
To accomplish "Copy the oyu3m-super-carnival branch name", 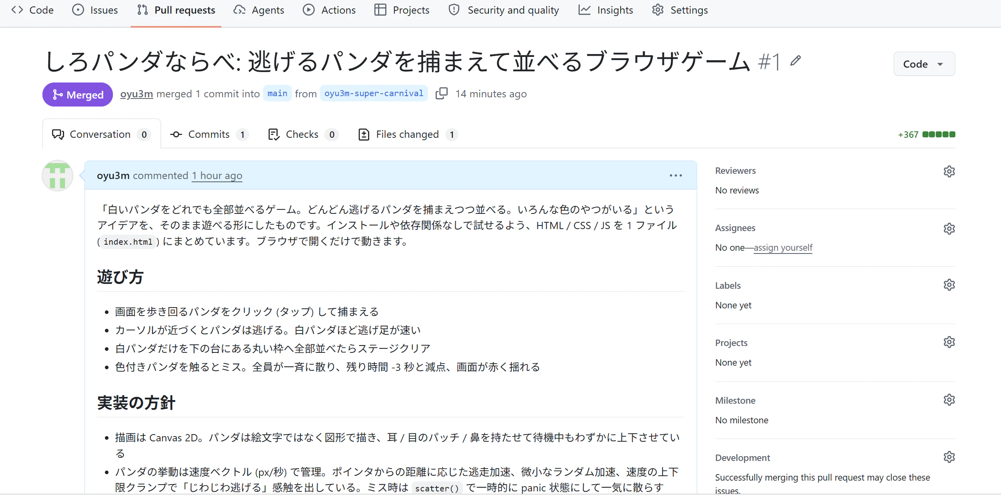I will point(441,94).
